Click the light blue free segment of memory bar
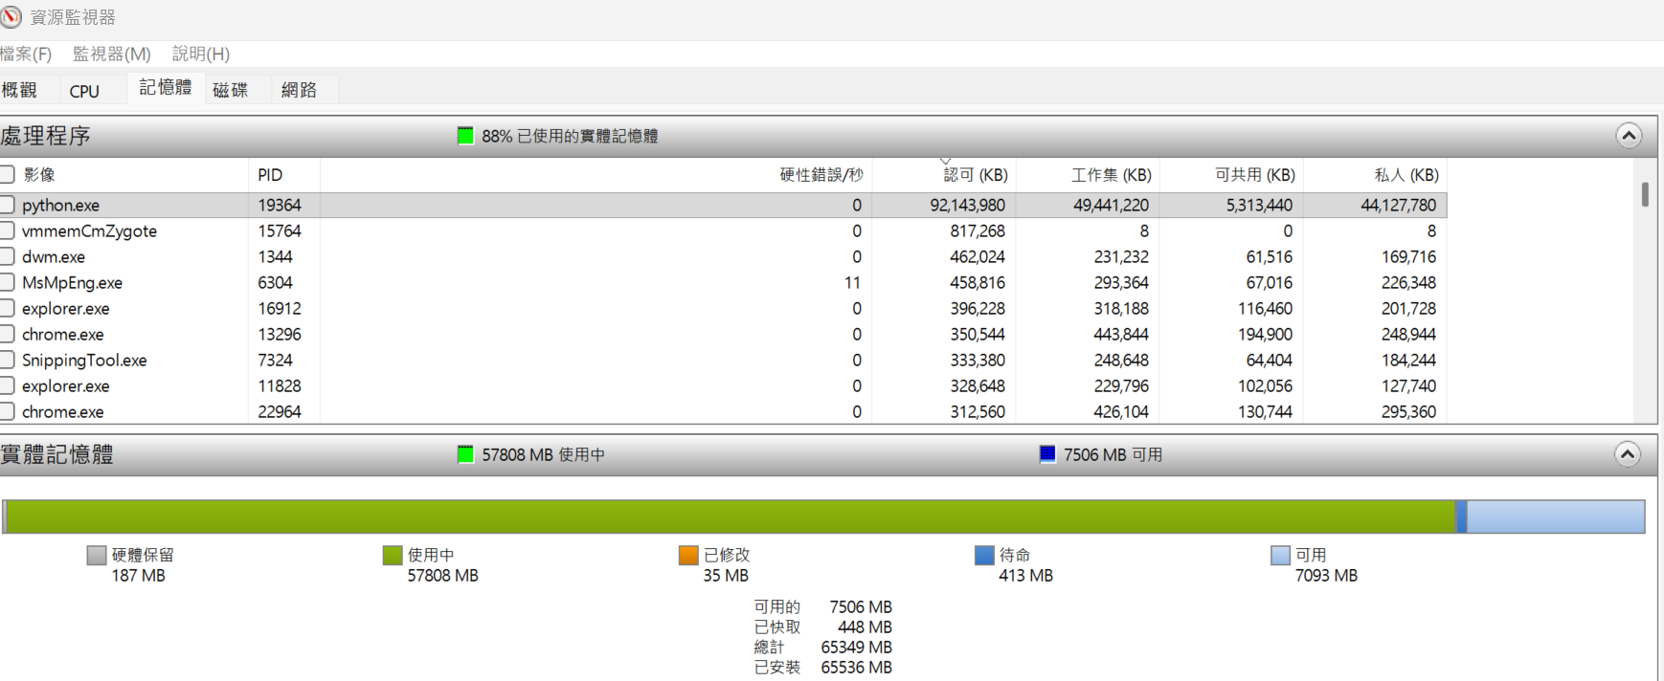 point(1556,516)
